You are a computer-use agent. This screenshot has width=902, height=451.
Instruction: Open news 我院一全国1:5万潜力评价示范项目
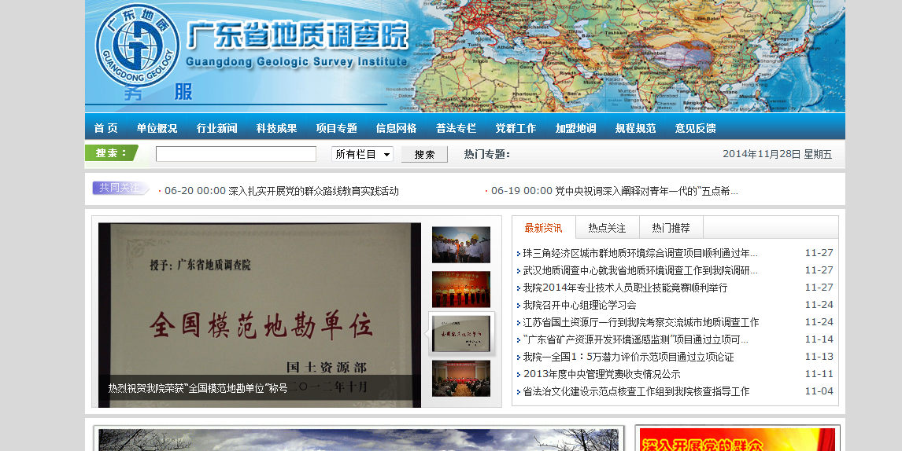pyautogui.click(x=628, y=357)
